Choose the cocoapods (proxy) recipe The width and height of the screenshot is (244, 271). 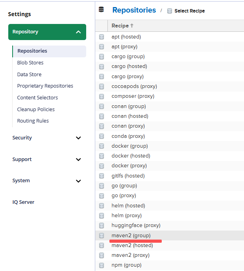click(x=134, y=86)
